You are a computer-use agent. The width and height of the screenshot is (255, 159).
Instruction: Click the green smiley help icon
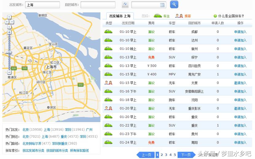[x=215, y=16]
